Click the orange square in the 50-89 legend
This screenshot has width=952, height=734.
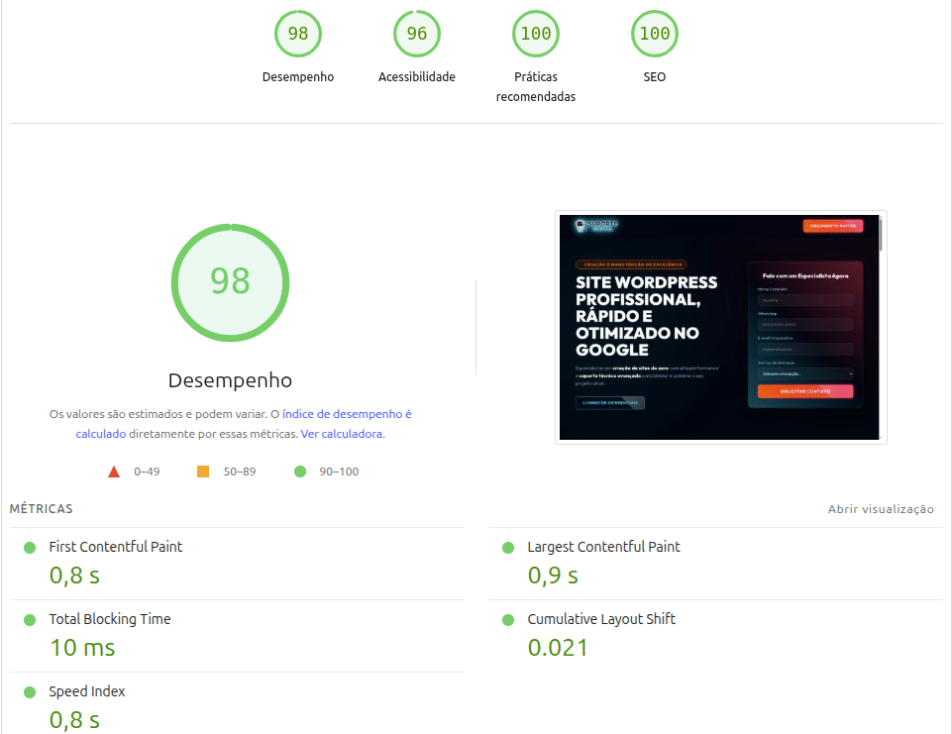205,471
